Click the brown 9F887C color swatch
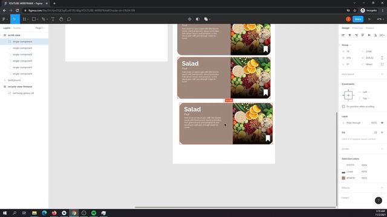Viewport: 387px width, 217px height. coord(343,178)
